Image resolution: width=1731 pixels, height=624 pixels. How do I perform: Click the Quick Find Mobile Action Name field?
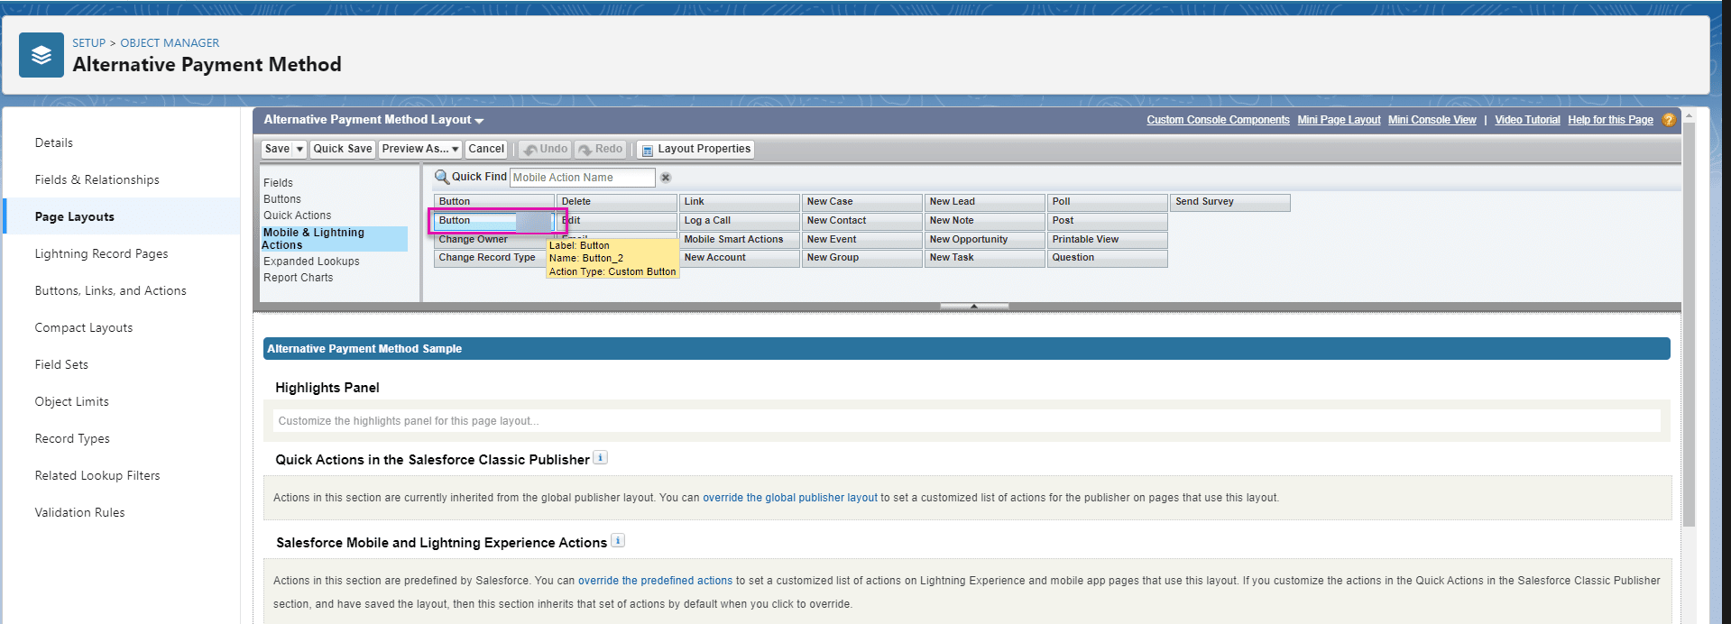pos(582,178)
